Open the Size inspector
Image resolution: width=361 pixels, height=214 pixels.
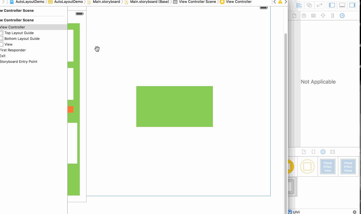(333, 16)
